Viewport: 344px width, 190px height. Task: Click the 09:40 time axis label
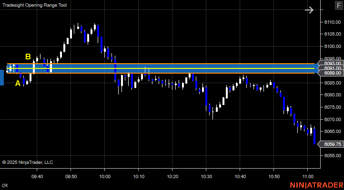[x=37, y=176]
